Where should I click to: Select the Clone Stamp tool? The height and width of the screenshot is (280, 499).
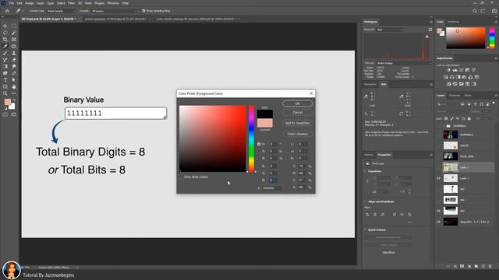click(14, 53)
